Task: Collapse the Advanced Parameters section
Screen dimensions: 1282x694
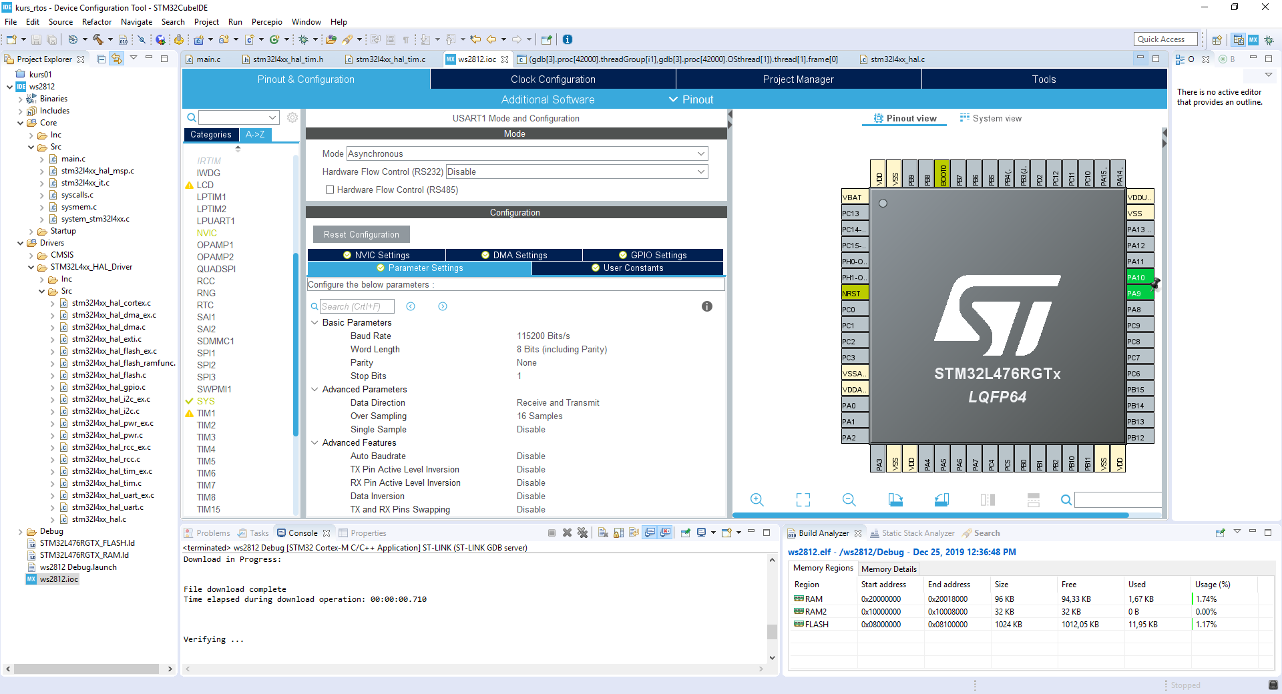Action: coord(314,389)
